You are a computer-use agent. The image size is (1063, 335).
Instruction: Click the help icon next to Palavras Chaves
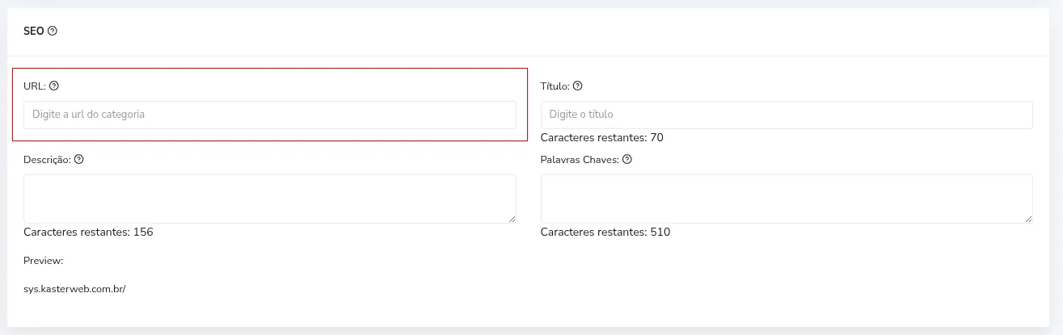click(627, 159)
